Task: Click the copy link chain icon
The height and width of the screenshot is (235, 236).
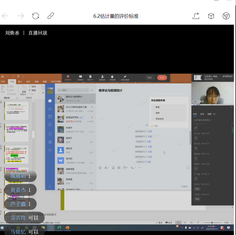Action: 51,16
